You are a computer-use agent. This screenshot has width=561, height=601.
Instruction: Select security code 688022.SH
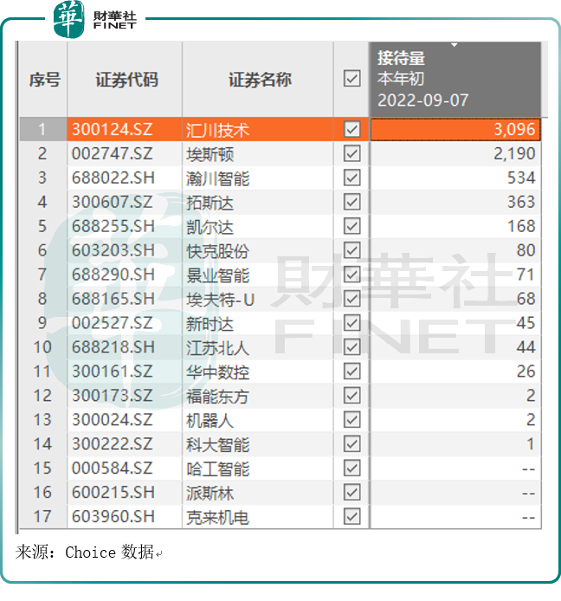tap(113, 178)
